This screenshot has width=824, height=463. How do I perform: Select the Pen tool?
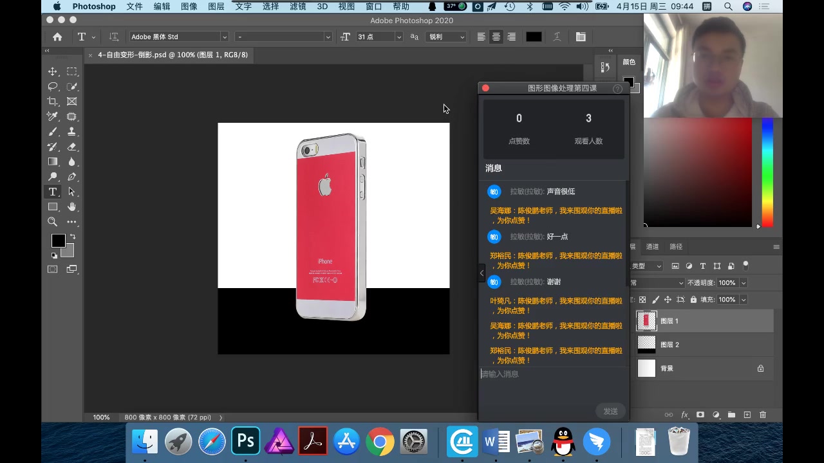(72, 177)
